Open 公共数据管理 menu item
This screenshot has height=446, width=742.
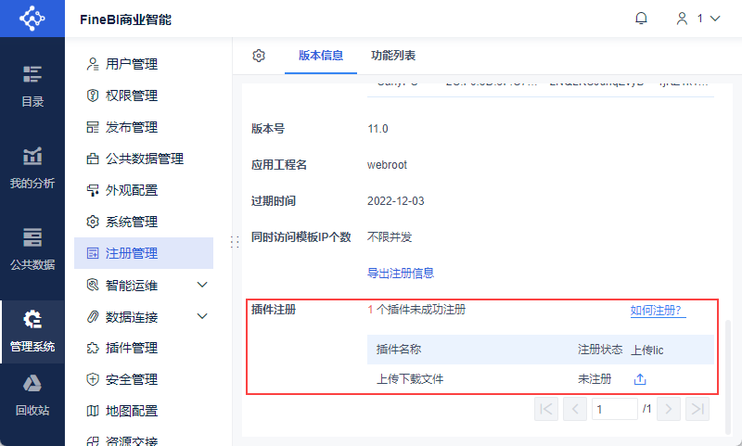[144, 159]
